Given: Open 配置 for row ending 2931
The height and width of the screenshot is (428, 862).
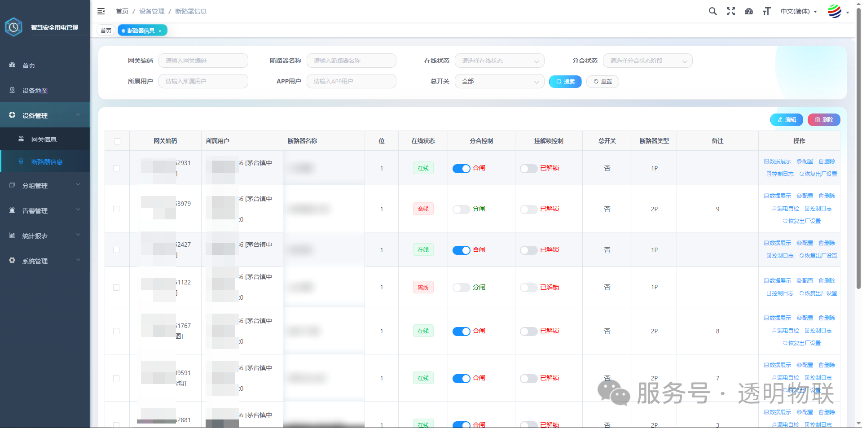Looking at the screenshot, I should coord(805,162).
